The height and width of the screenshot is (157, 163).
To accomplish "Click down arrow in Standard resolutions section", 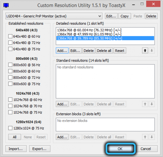I will point(152,104).
